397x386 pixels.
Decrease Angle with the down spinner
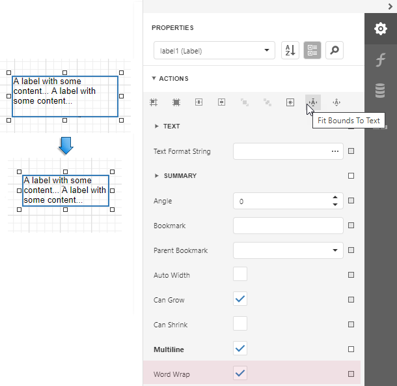coord(335,205)
